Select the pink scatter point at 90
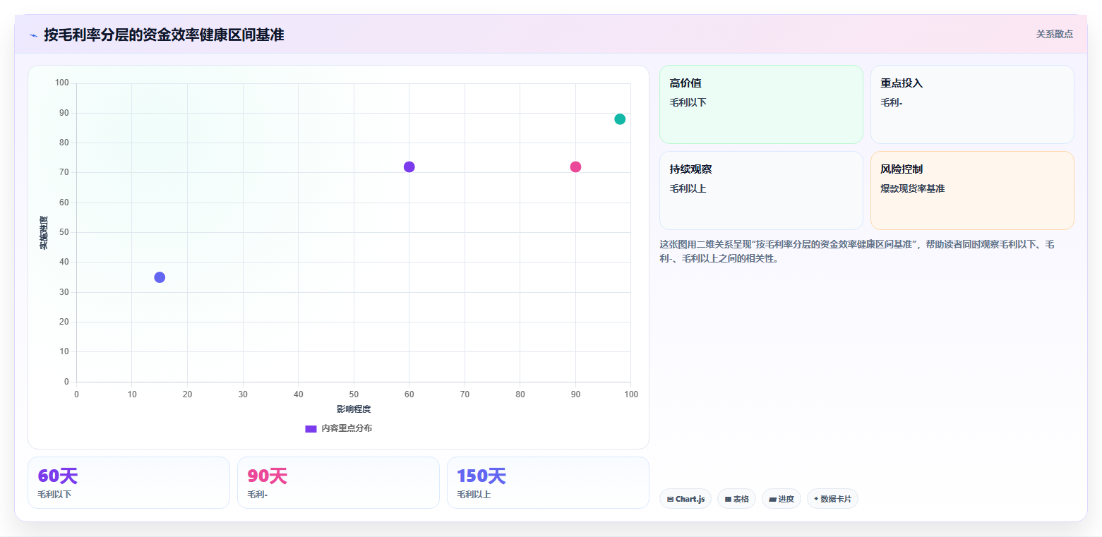This screenshot has width=1102, height=537. pos(575,167)
